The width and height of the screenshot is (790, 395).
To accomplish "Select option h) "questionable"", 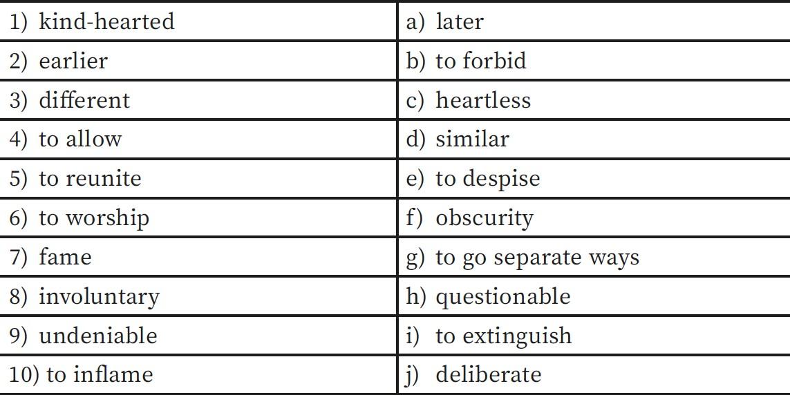I will tap(503, 297).
